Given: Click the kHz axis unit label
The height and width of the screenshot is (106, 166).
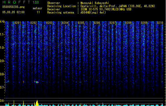Looking at the screenshot, I should coord(2,21).
